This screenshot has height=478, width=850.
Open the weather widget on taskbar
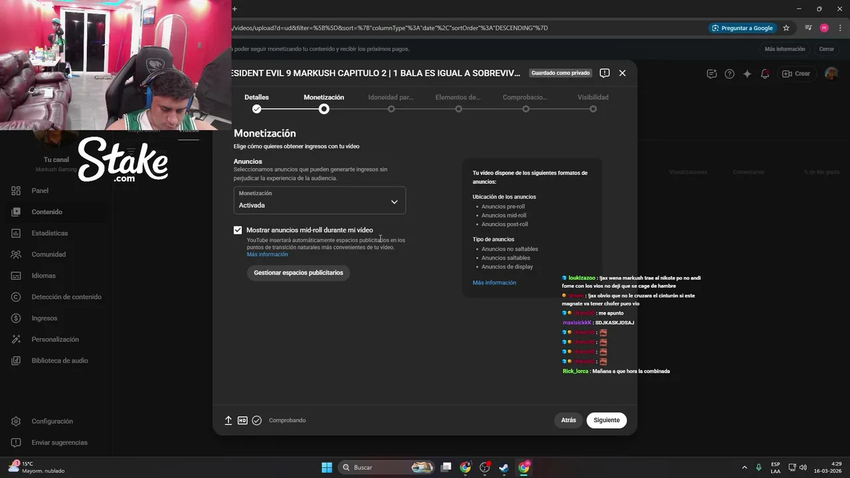click(37, 467)
